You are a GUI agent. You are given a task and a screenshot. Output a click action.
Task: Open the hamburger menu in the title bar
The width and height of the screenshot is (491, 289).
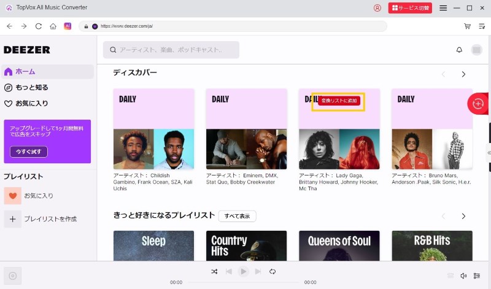coord(443,8)
